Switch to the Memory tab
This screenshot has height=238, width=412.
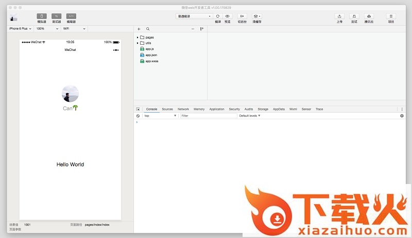[199, 109]
